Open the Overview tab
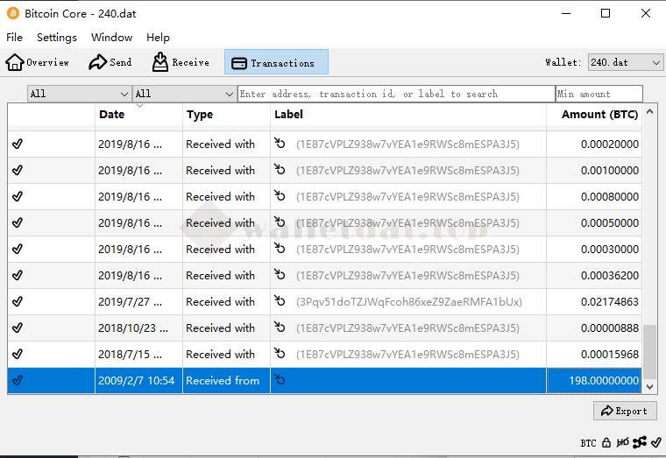 [38, 62]
